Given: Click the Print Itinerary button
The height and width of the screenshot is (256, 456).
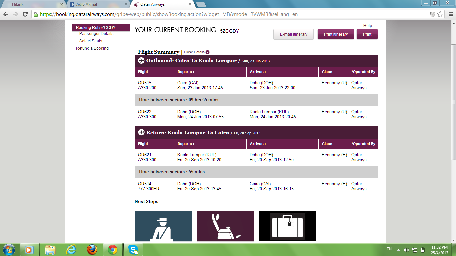Looking at the screenshot, I should [x=336, y=34].
